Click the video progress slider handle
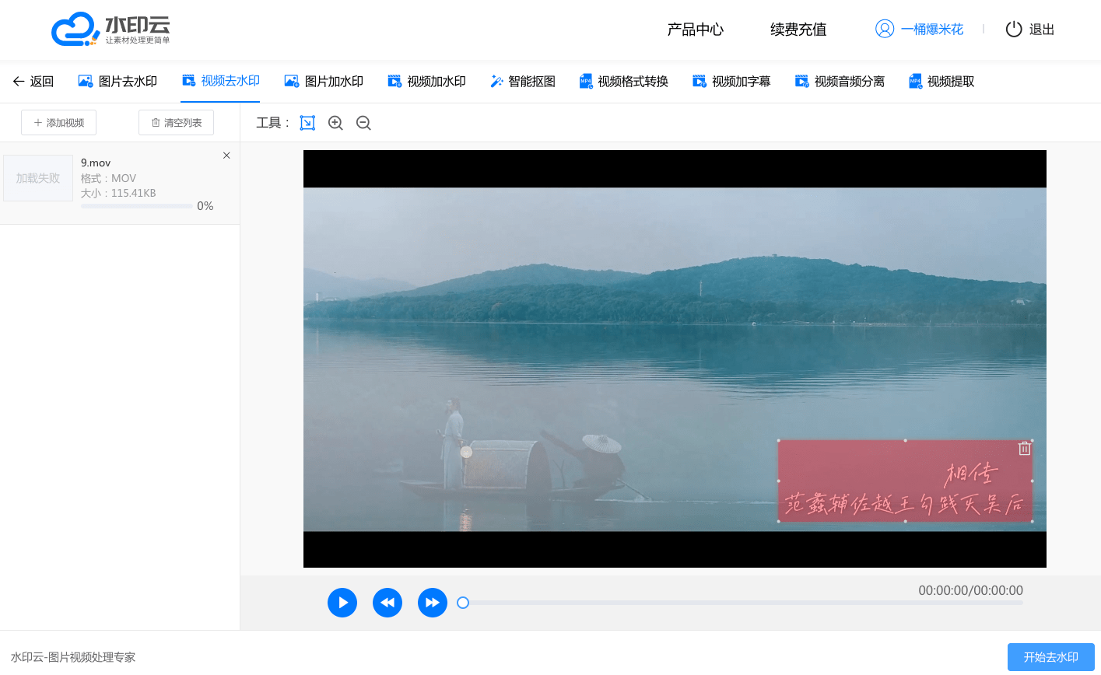Image resolution: width=1101 pixels, height=675 pixels. pos(463,603)
